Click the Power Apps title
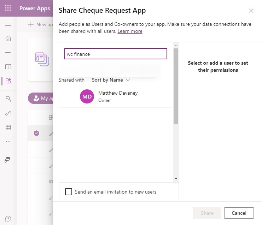The width and height of the screenshot is (262, 225). (x=35, y=8)
